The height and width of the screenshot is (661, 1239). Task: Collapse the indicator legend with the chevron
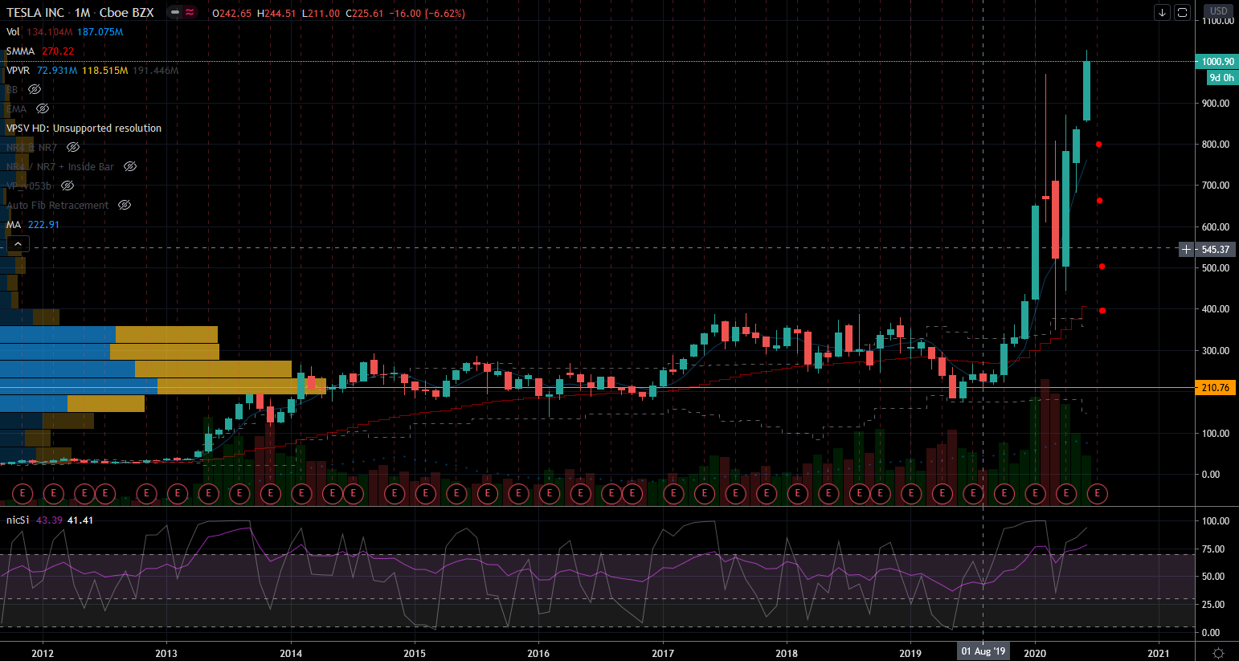(x=18, y=243)
